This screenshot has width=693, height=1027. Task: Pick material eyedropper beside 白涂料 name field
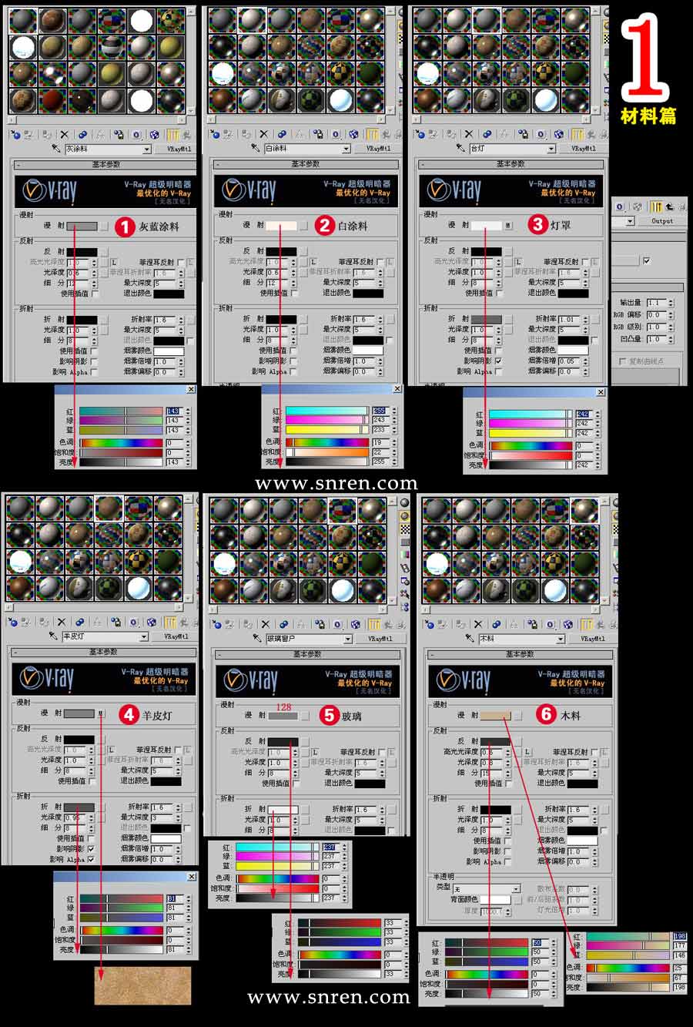pyautogui.click(x=256, y=149)
